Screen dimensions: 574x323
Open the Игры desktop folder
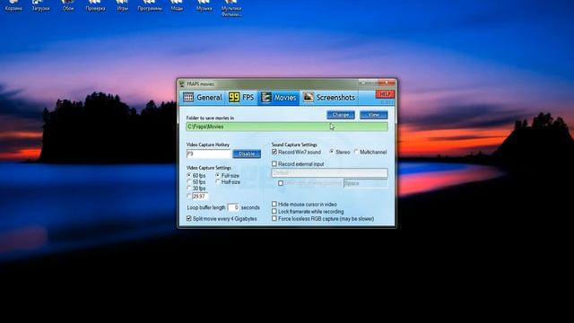tap(122, 5)
